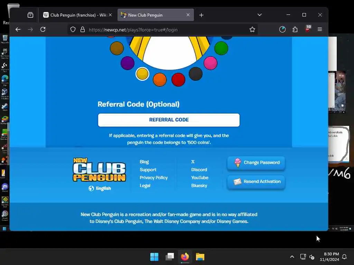Screen dimensions: 354x265
Task: Click the Resend Activation button
Action: pos(256,181)
